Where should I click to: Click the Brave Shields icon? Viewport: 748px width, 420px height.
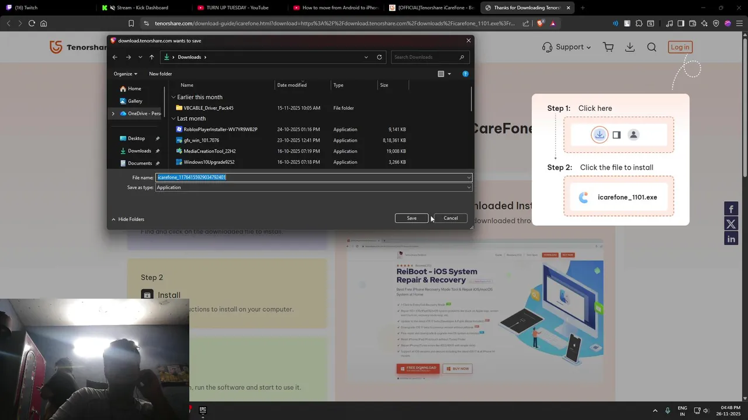click(541, 23)
